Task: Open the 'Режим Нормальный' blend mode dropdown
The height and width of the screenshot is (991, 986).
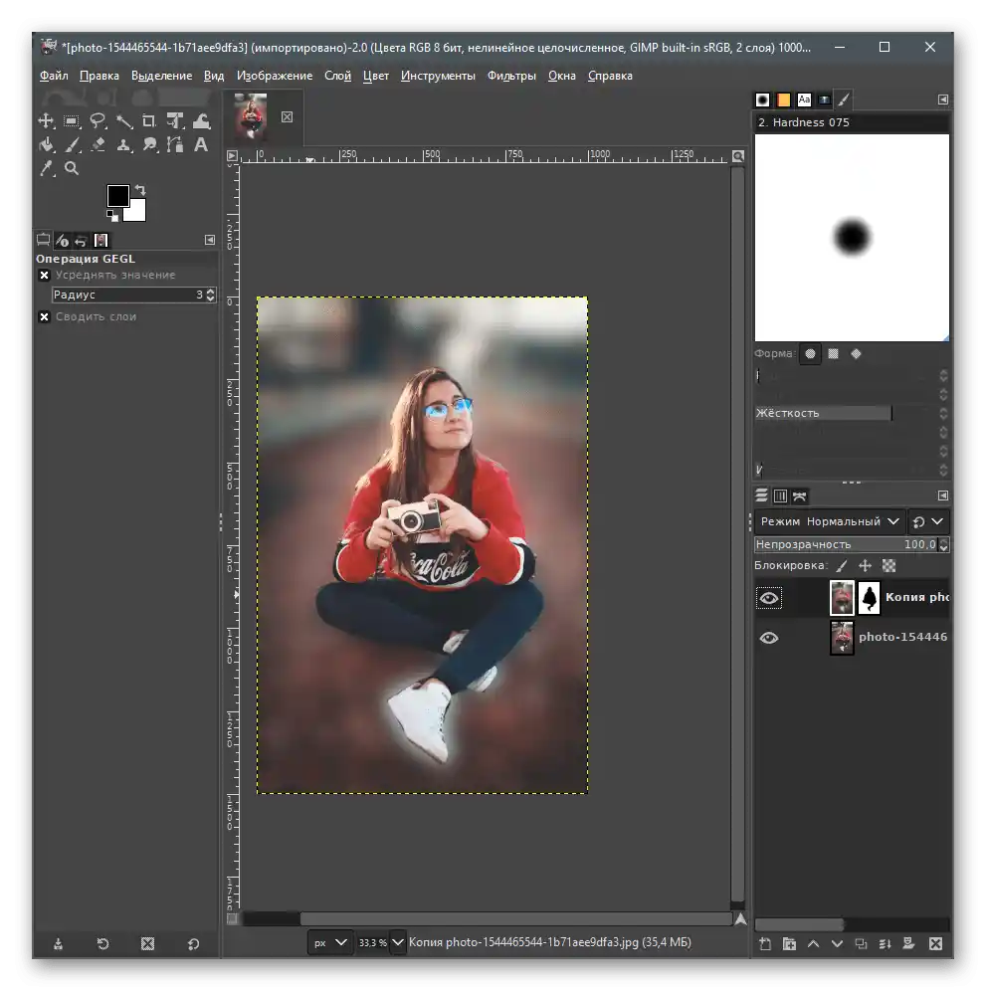Action: (x=831, y=521)
